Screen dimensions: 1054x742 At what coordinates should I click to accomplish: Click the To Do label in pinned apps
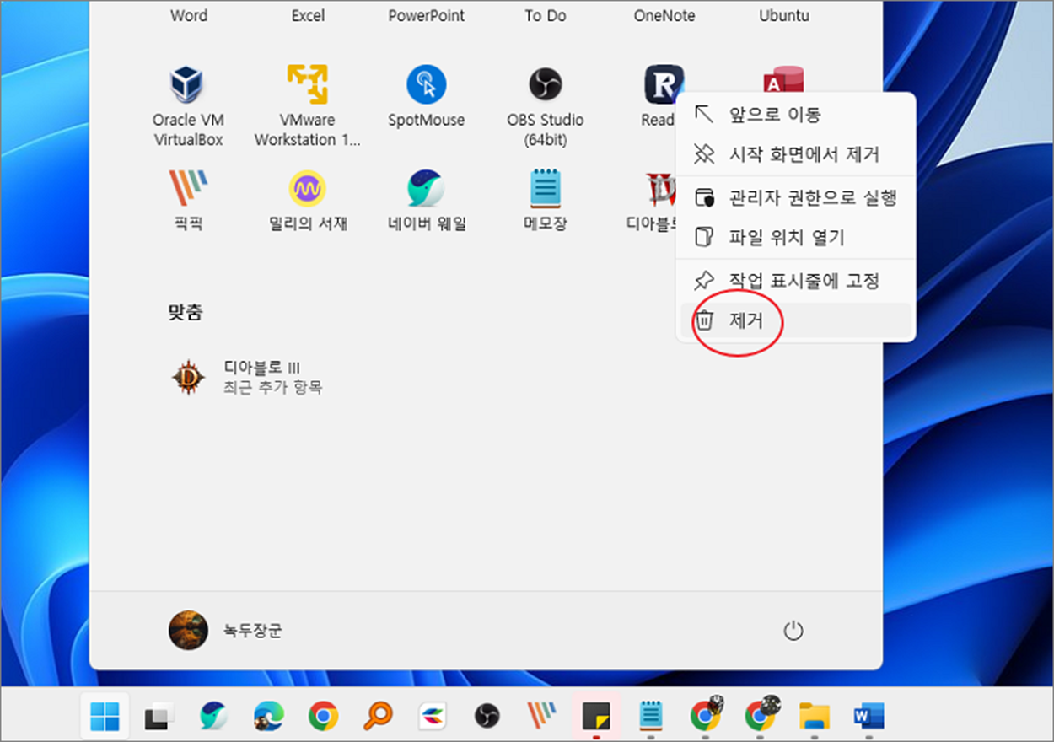(x=546, y=15)
